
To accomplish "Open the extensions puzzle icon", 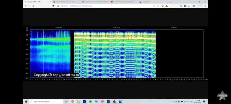I will click(x=185, y=6).
